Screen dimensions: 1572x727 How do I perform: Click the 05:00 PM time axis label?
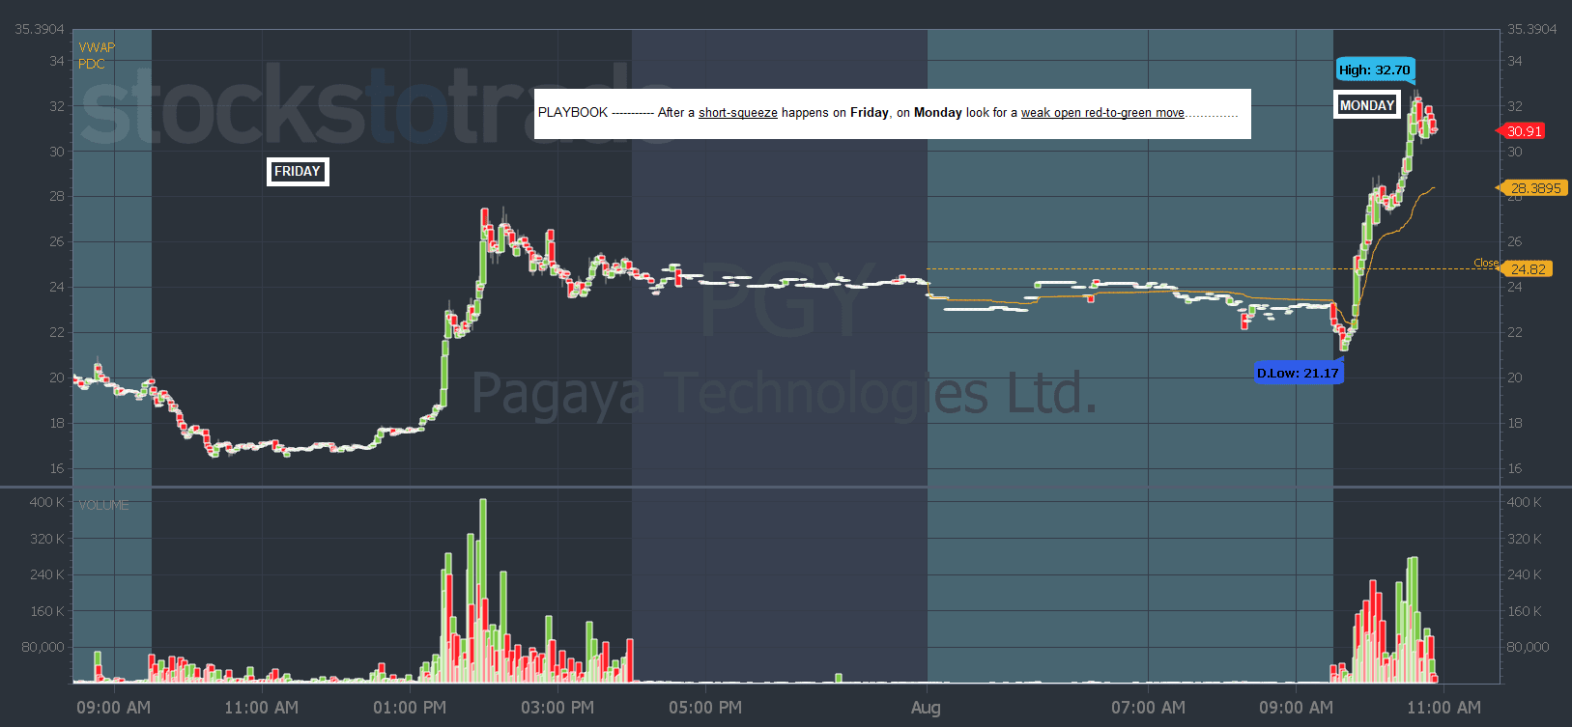pyautogui.click(x=705, y=708)
